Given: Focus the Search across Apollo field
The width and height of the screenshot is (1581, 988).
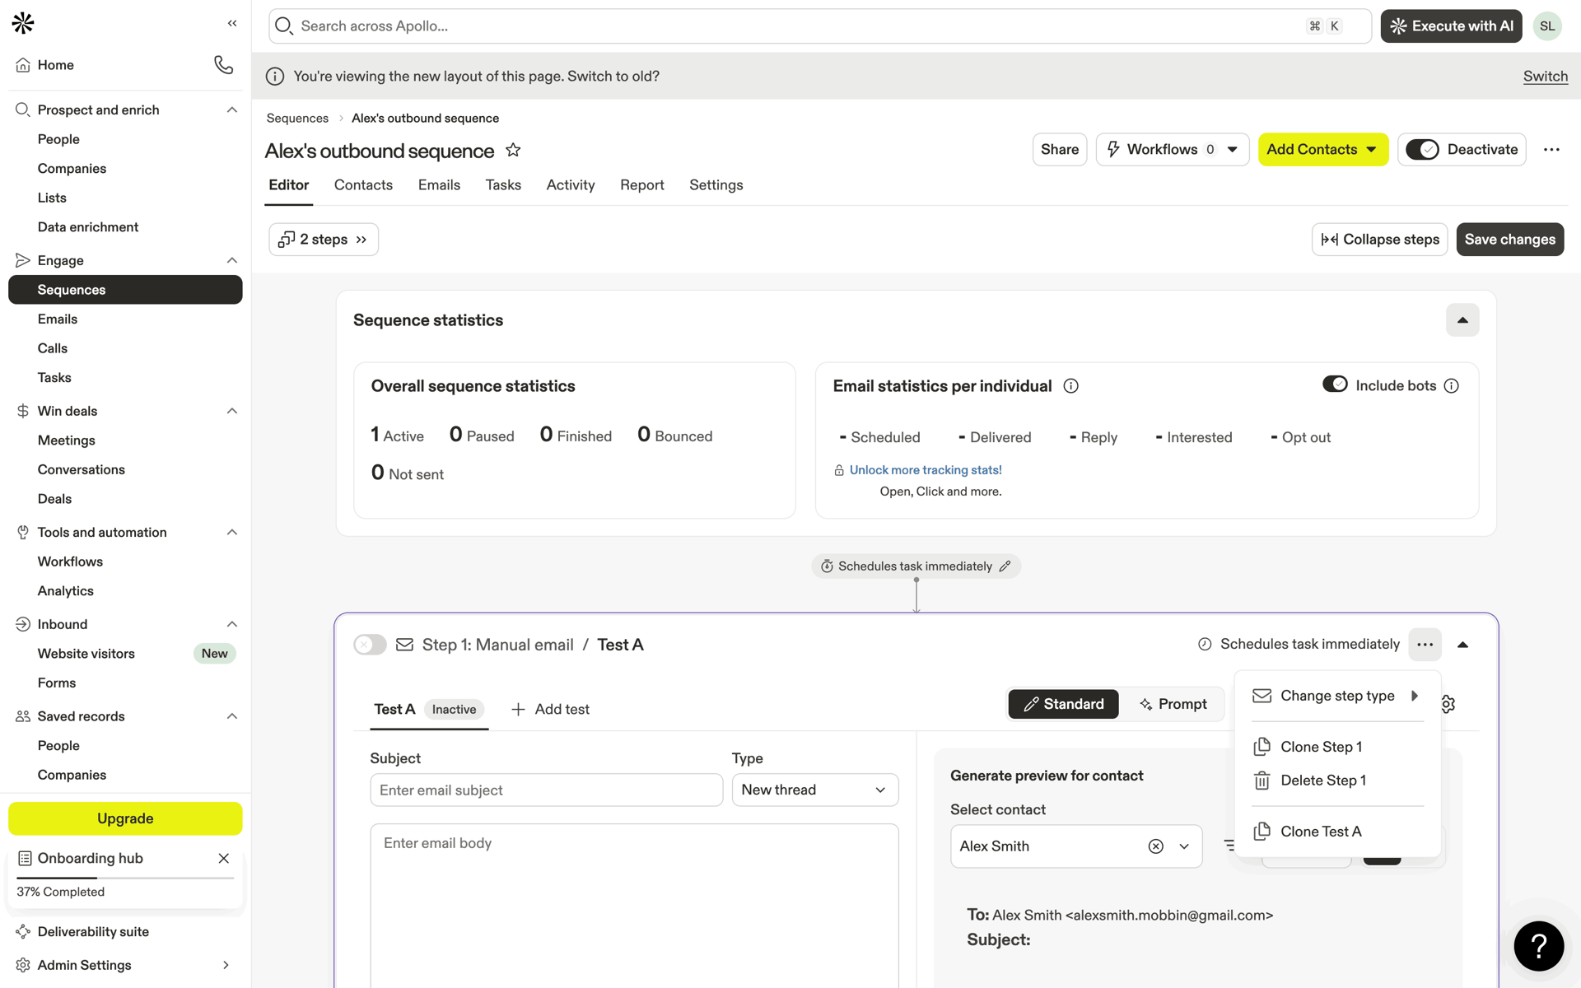Looking at the screenshot, I should pyautogui.click(x=820, y=26).
